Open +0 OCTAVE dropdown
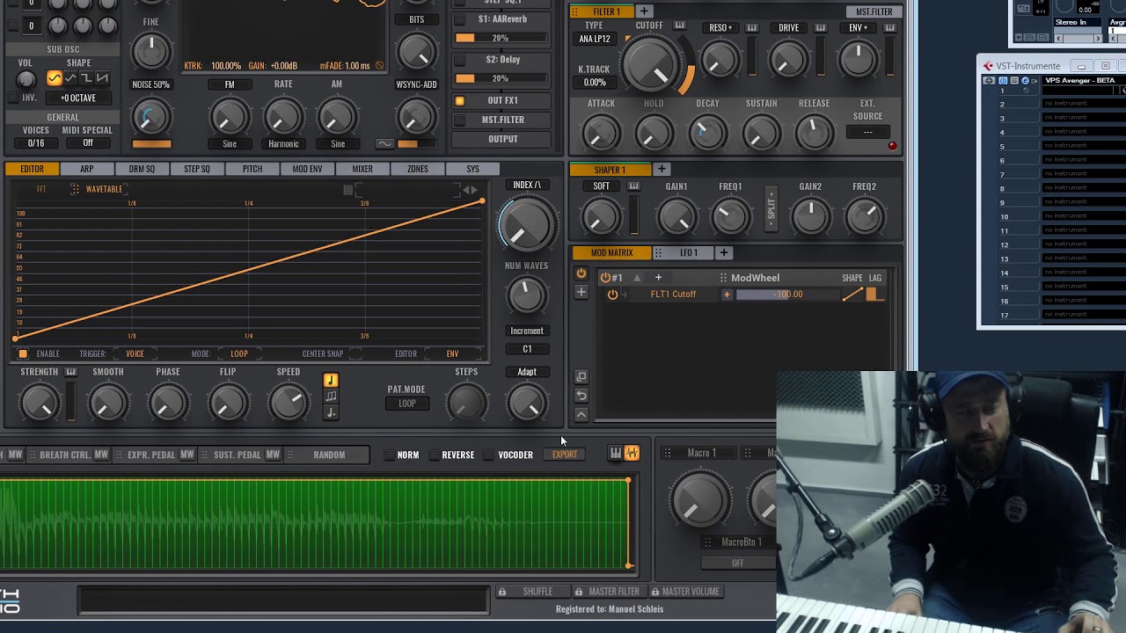Viewport: 1126px width, 633px height. pyautogui.click(x=78, y=98)
